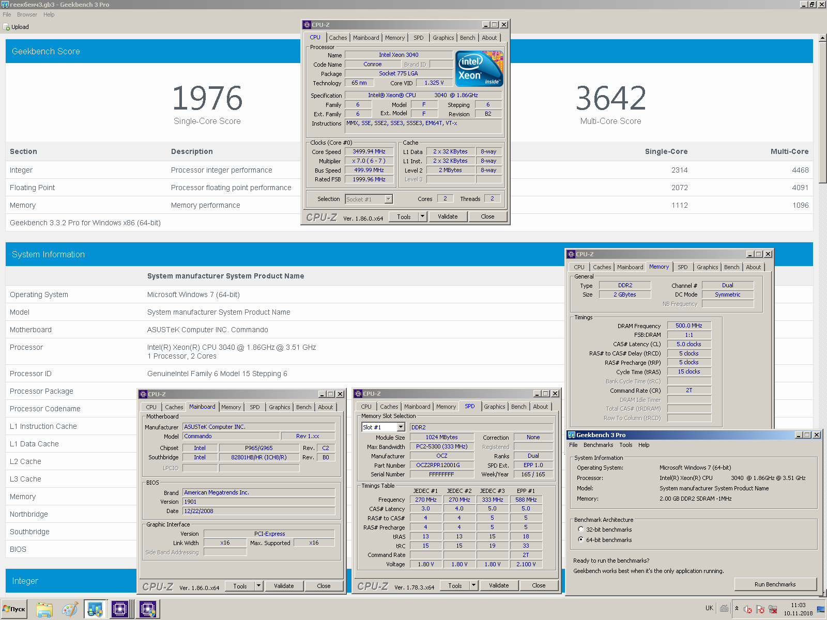Click the Multi-Core Score 3642
This screenshot has height=620, width=827.
pyautogui.click(x=610, y=98)
